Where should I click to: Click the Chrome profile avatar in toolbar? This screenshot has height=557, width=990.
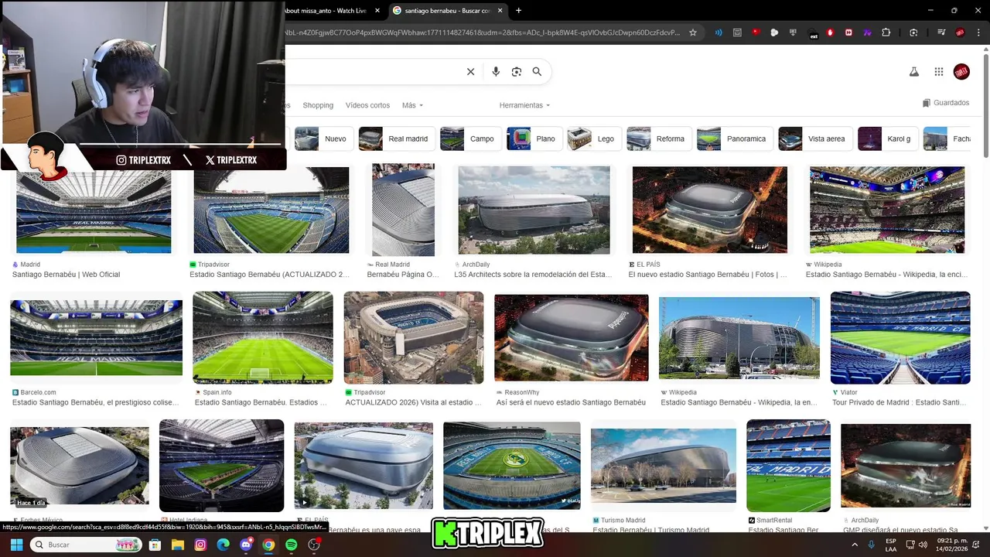960,32
